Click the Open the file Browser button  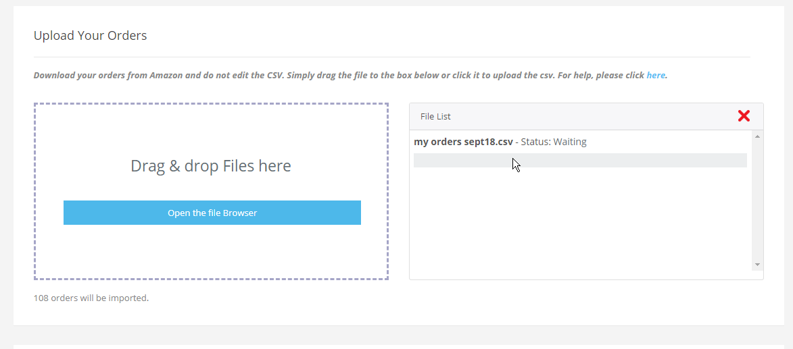(212, 213)
